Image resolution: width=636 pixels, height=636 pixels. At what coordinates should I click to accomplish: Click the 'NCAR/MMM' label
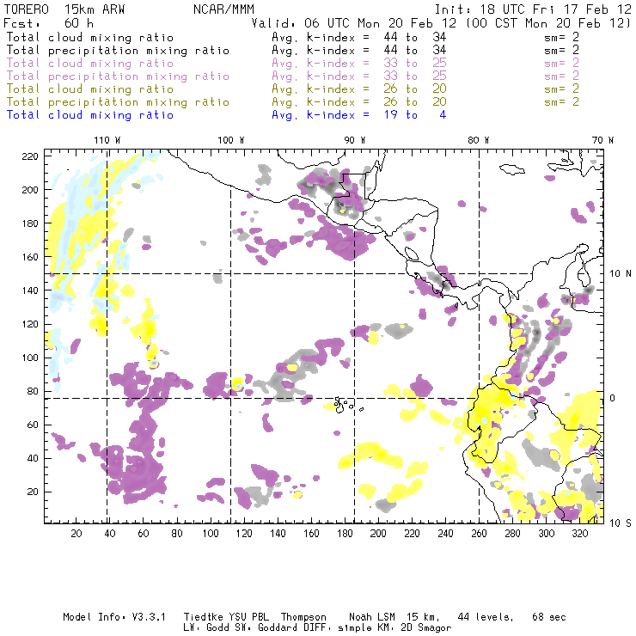click(223, 9)
